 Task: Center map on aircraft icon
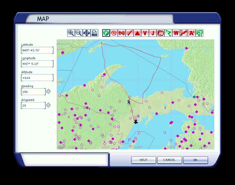click(x=87, y=33)
